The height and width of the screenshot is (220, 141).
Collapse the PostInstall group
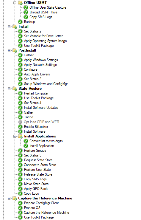pos(9,50)
